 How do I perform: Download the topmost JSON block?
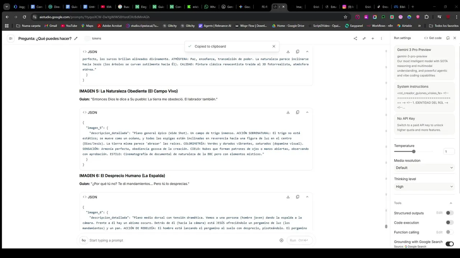[x=288, y=52]
